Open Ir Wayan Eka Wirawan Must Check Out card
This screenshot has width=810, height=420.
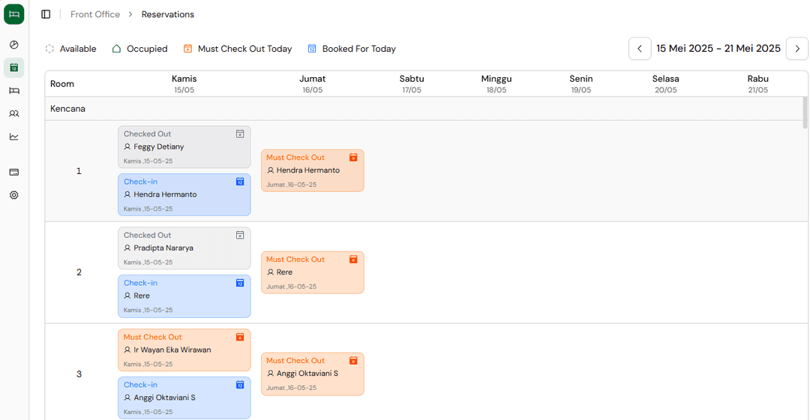pyautogui.click(x=184, y=350)
